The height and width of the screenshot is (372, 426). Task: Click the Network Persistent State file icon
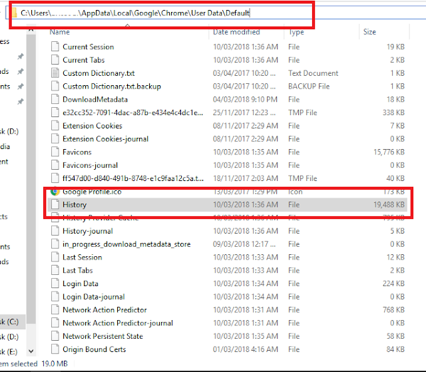(55, 336)
